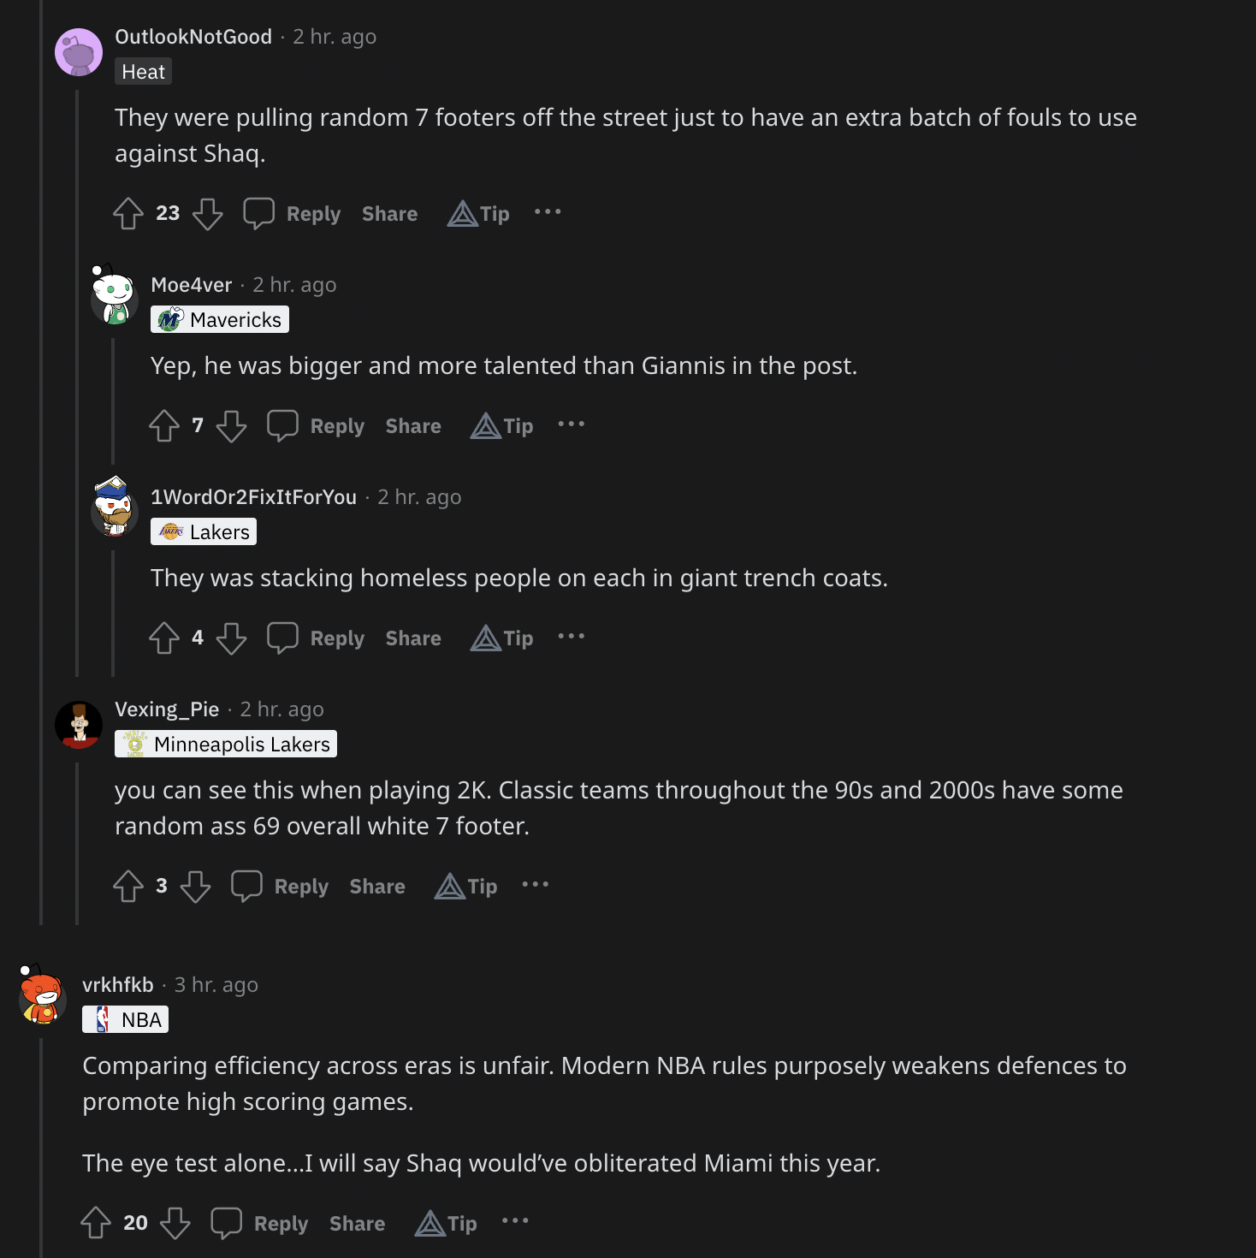This screenshot has width=1256, height=1258.
Task: Click OutlookNotGood's purple avatar
Action: point(79,52)
